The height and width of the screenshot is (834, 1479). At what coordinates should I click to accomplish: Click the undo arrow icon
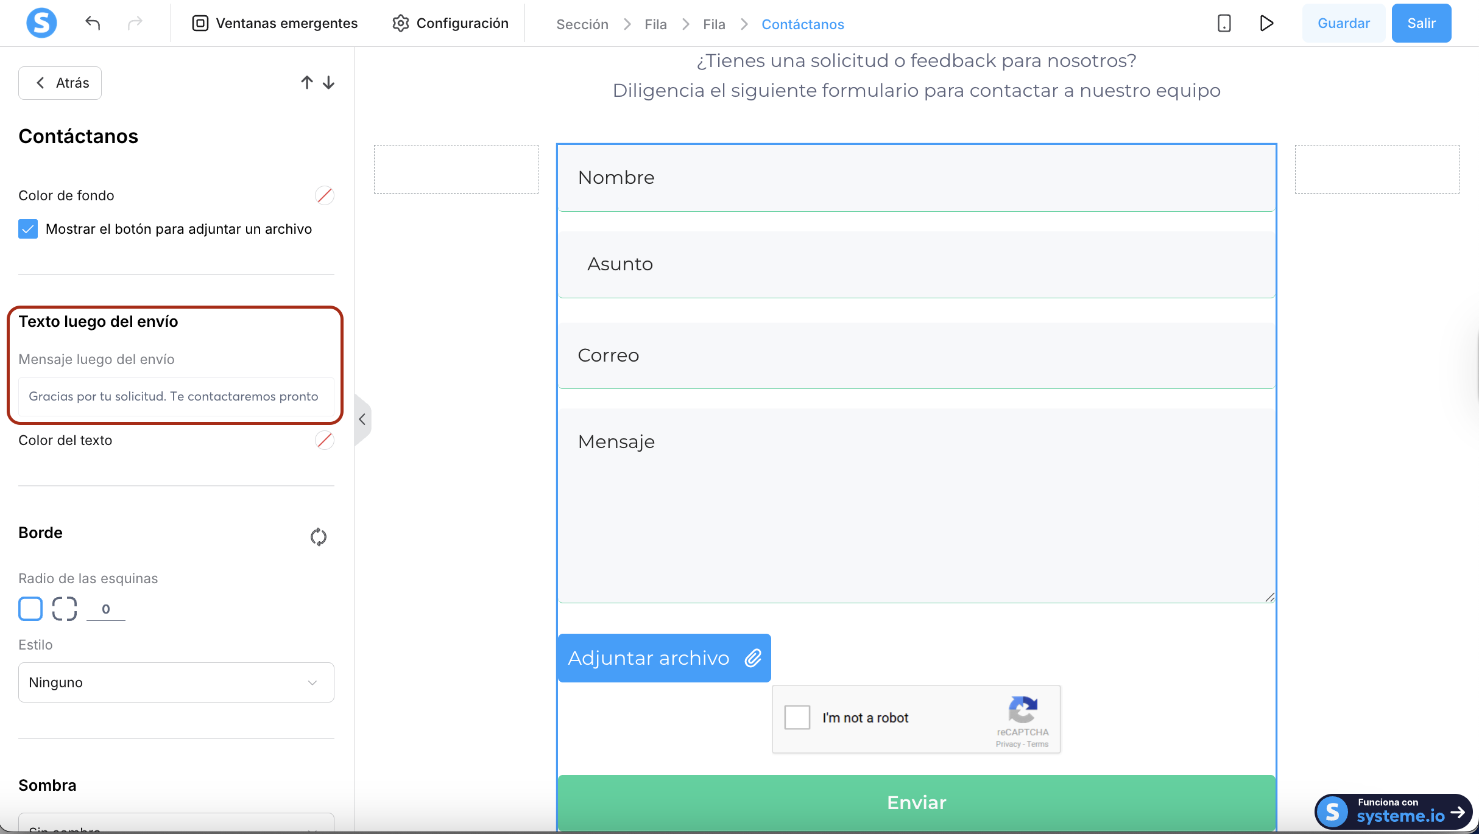[x=93, y=23]
